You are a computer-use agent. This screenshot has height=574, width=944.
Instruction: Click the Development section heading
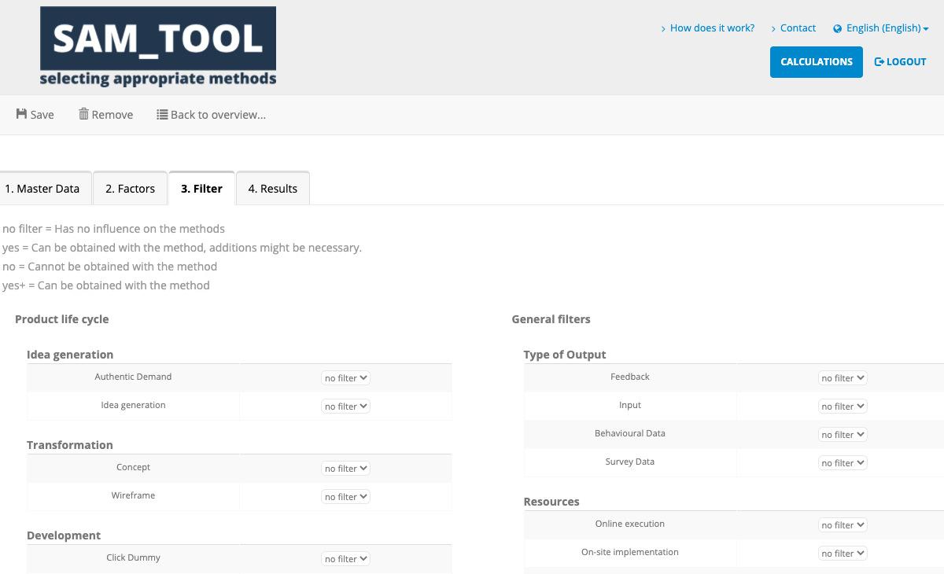(x=64, y=535)
